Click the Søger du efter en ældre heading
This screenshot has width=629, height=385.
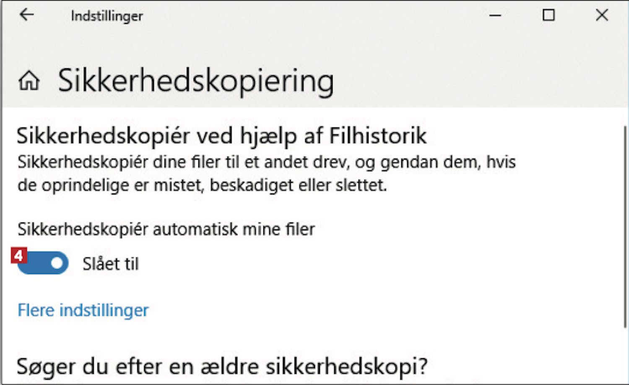(222, 367)
